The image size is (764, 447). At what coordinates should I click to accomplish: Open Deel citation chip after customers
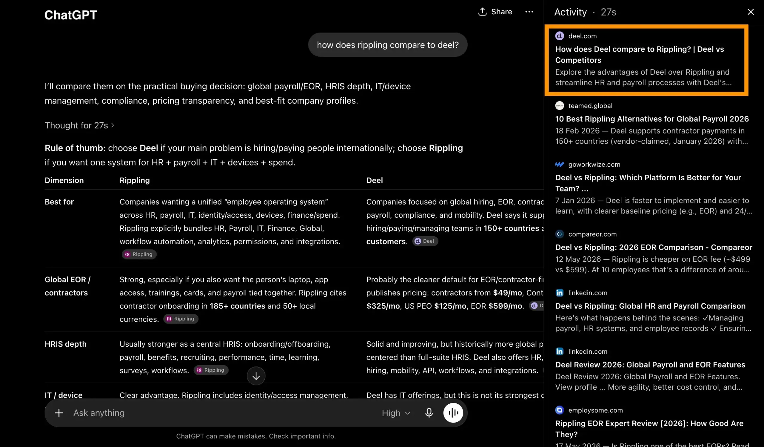coord(425,241)
